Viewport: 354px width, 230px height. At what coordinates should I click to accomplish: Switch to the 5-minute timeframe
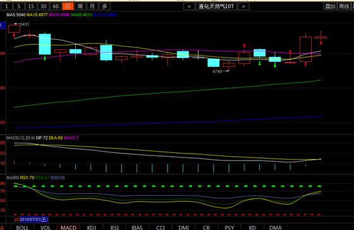pyautogui.click(x=19, y=6)
